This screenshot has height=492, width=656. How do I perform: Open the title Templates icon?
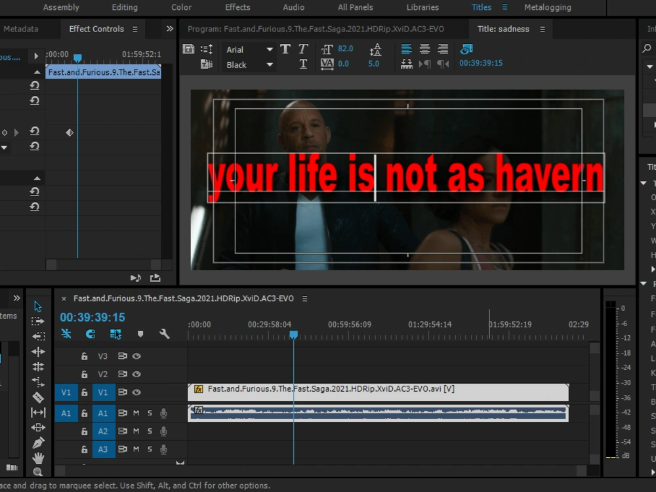click(x=207, y=64)
